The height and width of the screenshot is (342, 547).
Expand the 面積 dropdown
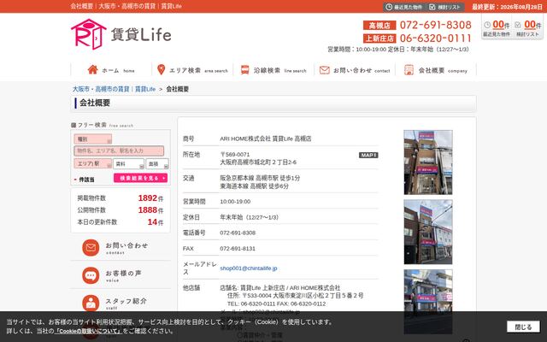point(157,163)
